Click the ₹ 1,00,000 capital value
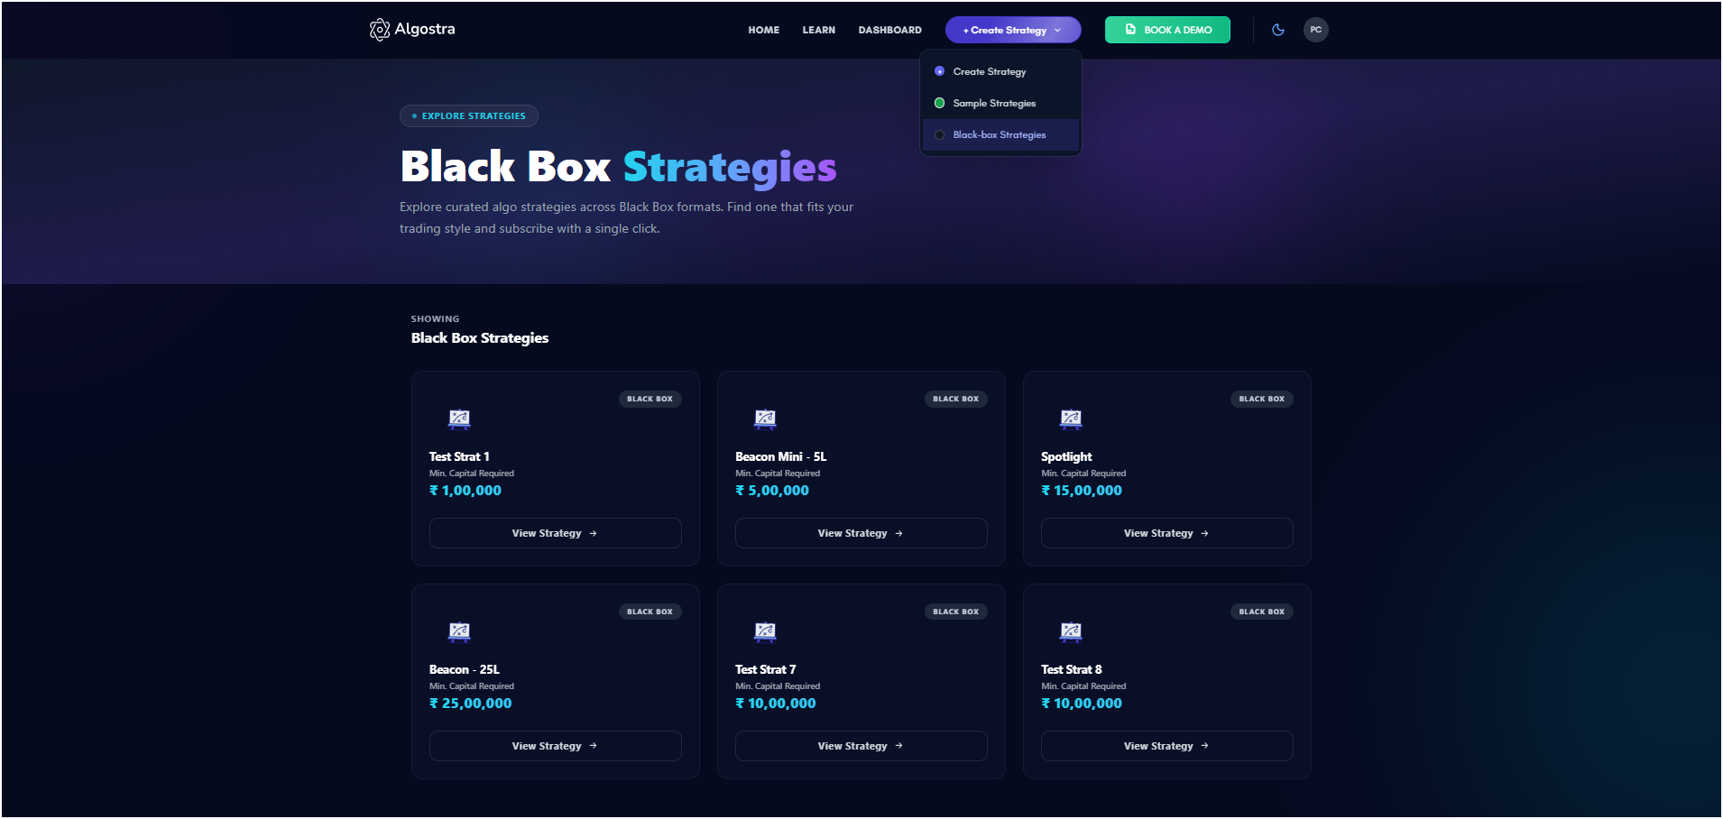The width and height of the screenshot is (1723, 819). [x=465, y=491]
